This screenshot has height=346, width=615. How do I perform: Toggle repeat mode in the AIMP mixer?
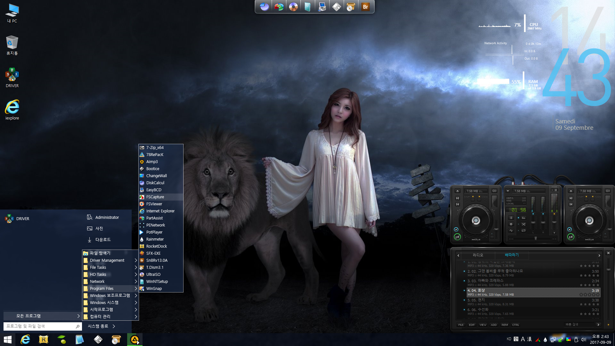coord(523,231)
